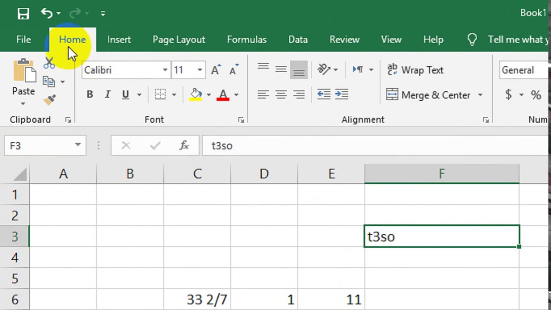The image size is (551, 310).
Task: Click the Borders icon
Action: [160, 95]
